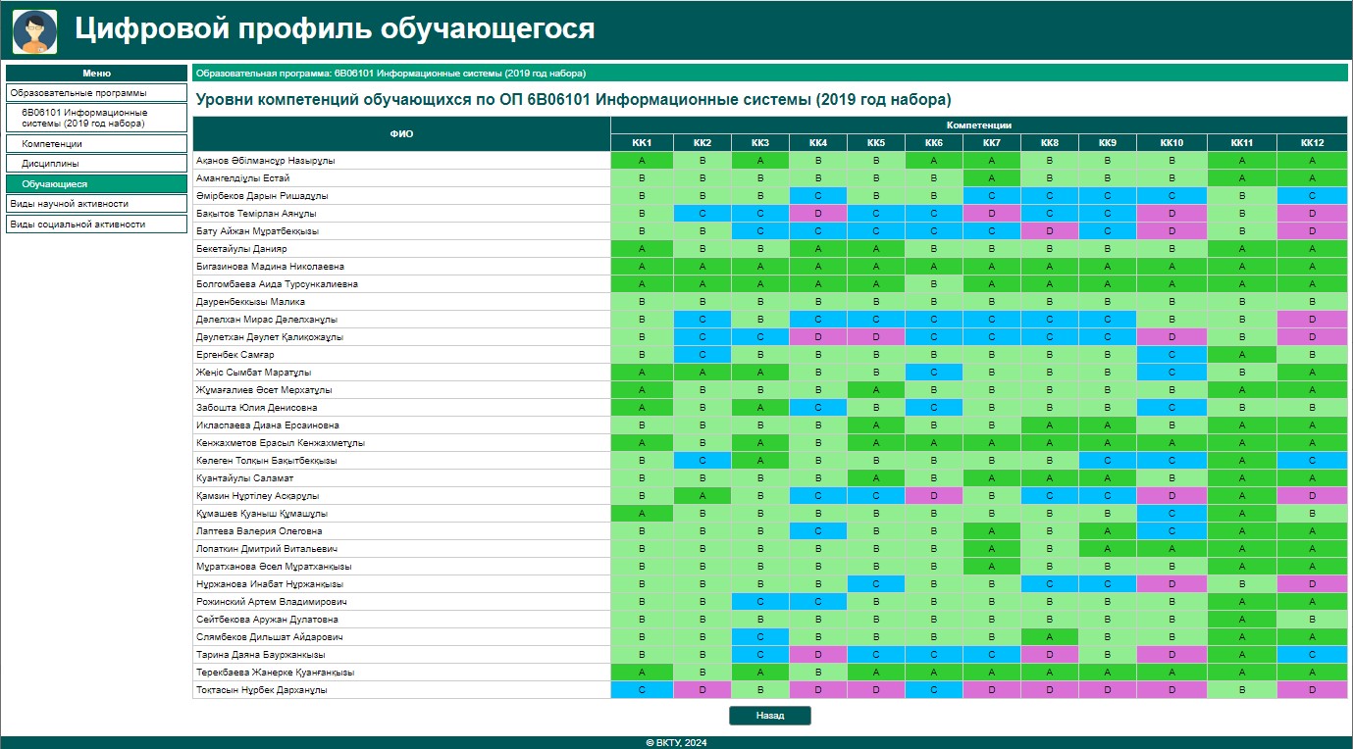
Task: Click student name Бигазинова Мадина Николаевна
Action: tap(270, 267)
